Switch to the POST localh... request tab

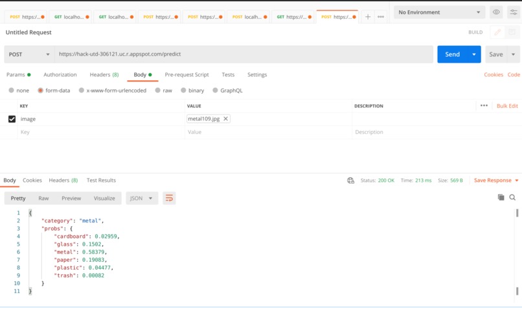click(x=249, y=17)
